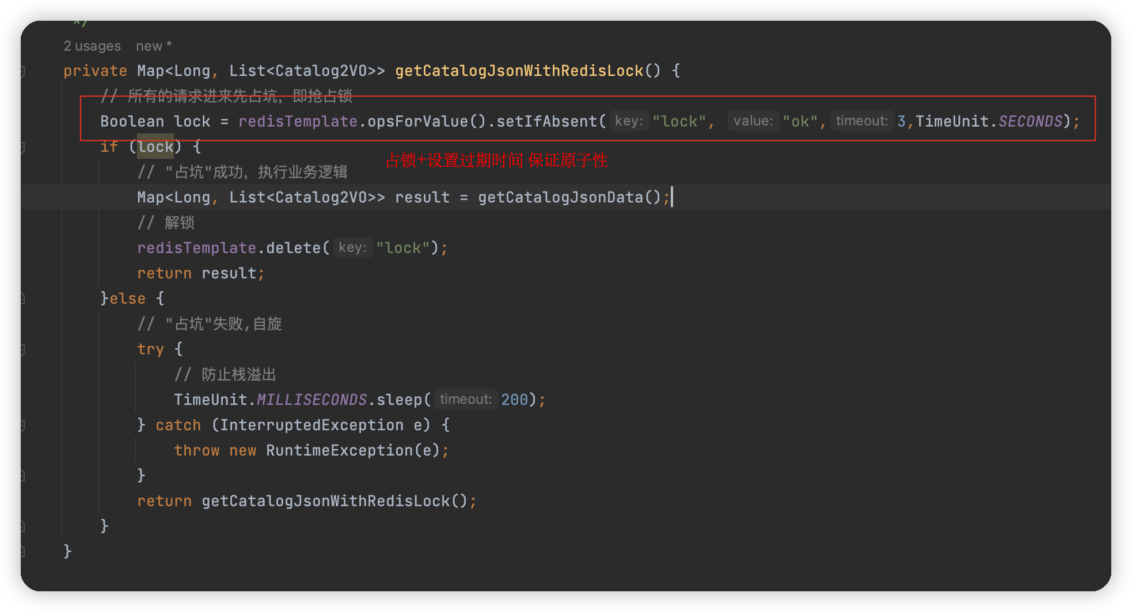
Task: Click the 'if' keyword
Action: 109,147
